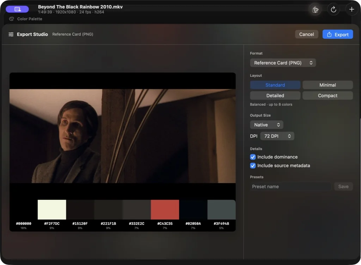Open the Format dropdown Reference Card (PNG)
The image size is (361, 265).
tap(283, 63)
